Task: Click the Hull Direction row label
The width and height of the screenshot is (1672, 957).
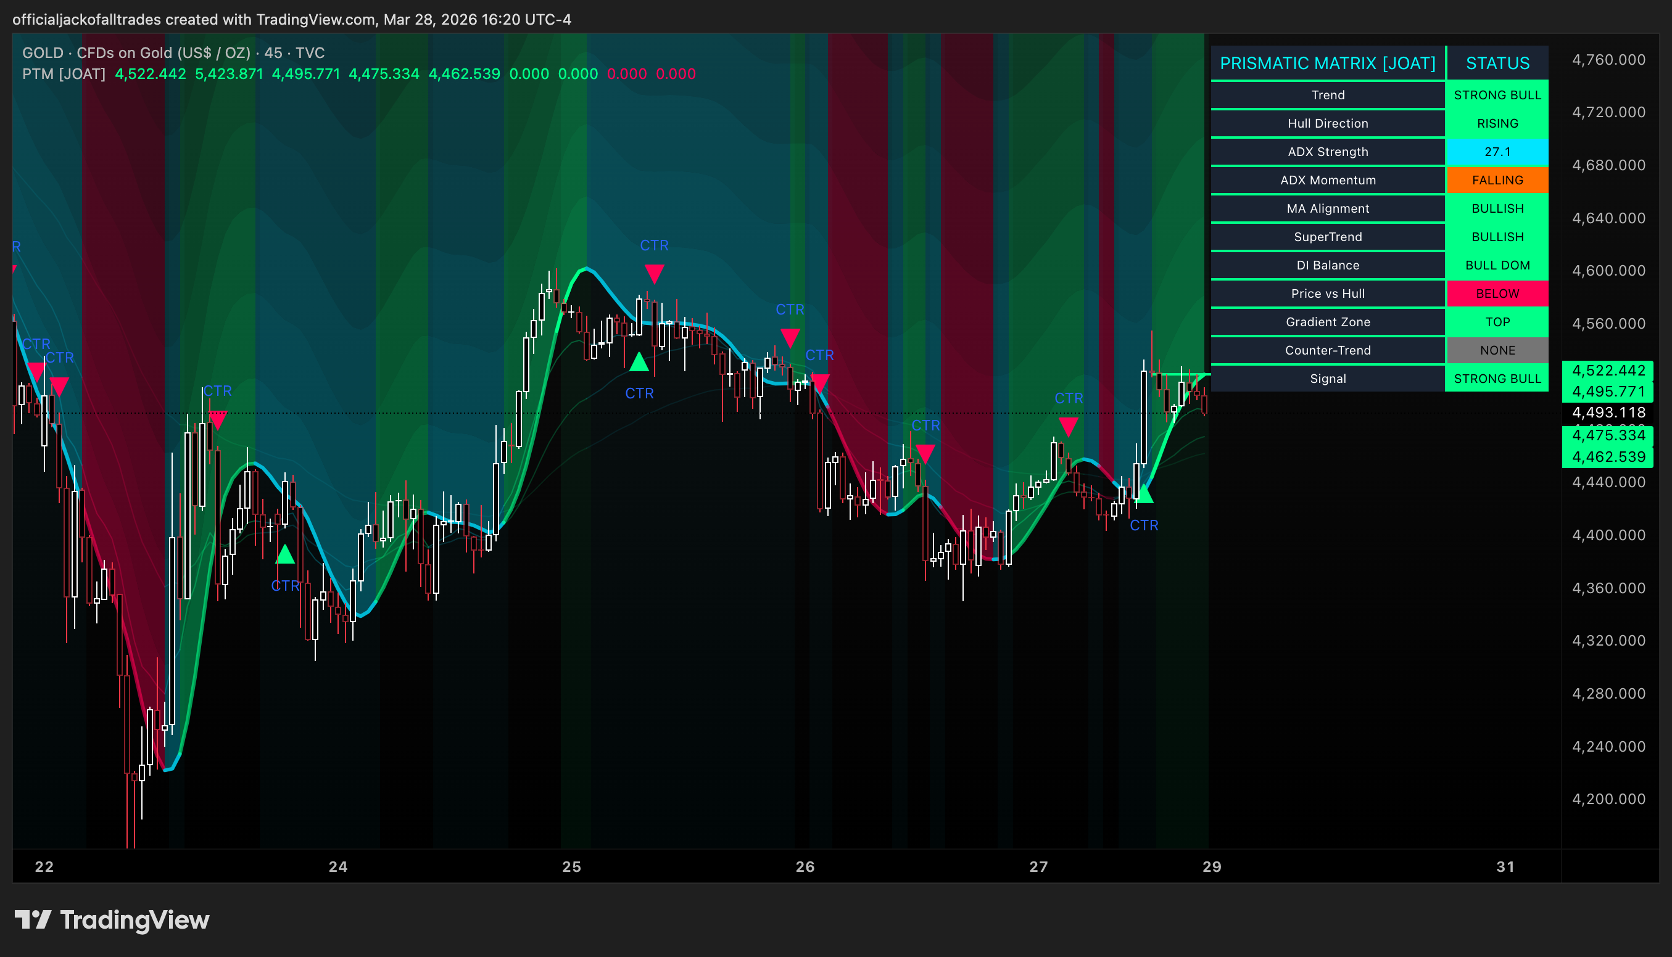Action: click(x=1328, y=123)
